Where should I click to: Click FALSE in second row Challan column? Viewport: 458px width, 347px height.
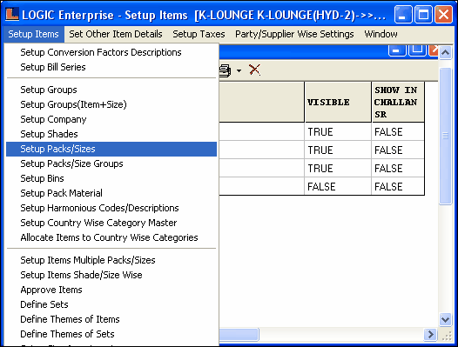(398, 150)
